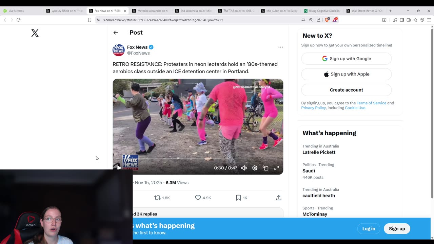Switch to the End Wokeness on X tab
Screen dimensions: 434x244
pos(194,11)
